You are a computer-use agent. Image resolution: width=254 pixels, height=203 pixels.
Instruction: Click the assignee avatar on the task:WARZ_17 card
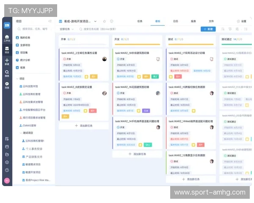click(x=212, y=59)
